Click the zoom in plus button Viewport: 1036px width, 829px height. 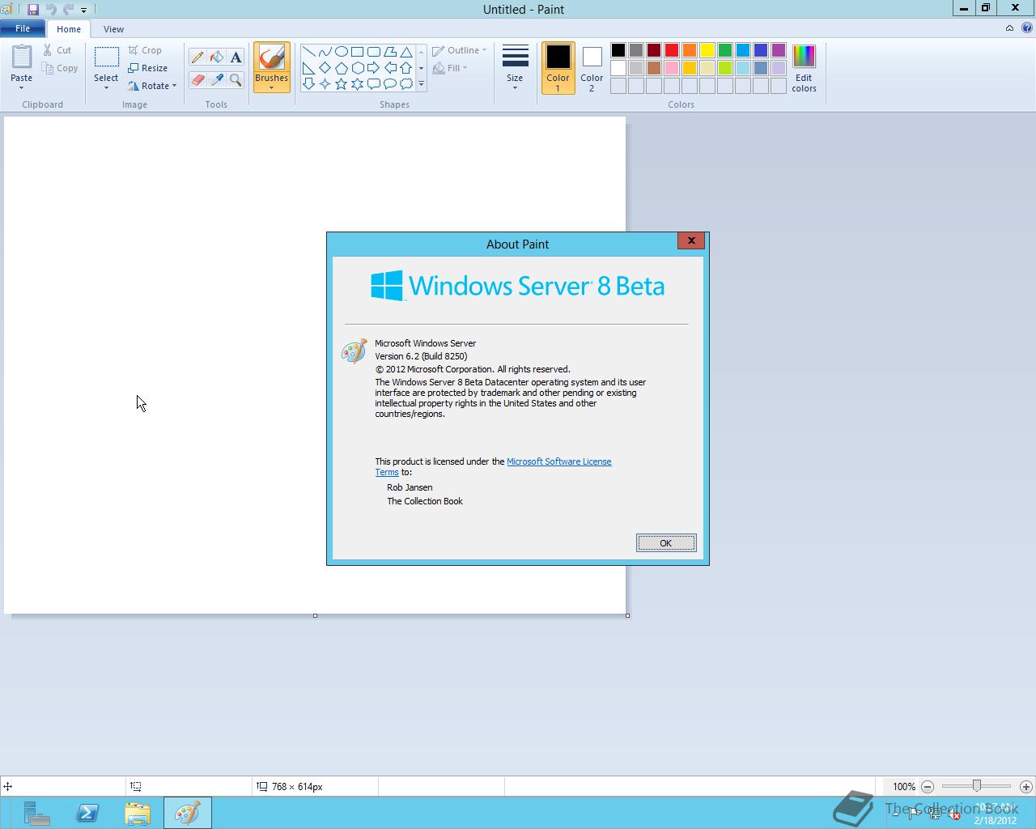pyautogui.click(x=1026, y=786)
